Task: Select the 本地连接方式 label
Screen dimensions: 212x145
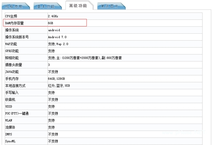Action: pos(15,86)
